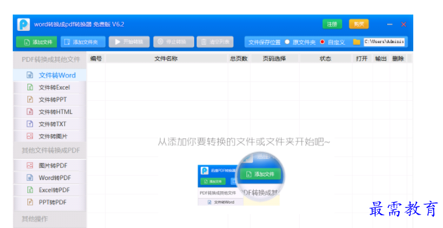Select PPT转PDF in sidebar

pos(50,202)
